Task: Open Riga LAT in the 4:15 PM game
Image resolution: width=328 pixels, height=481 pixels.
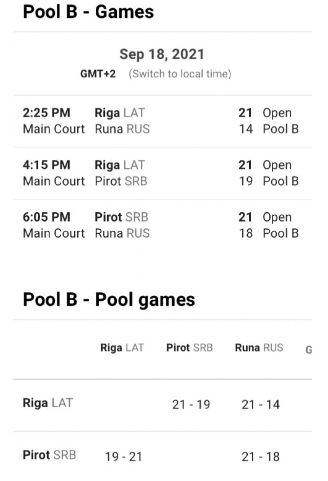Action: pyautogui.click(x=119, y=165)
